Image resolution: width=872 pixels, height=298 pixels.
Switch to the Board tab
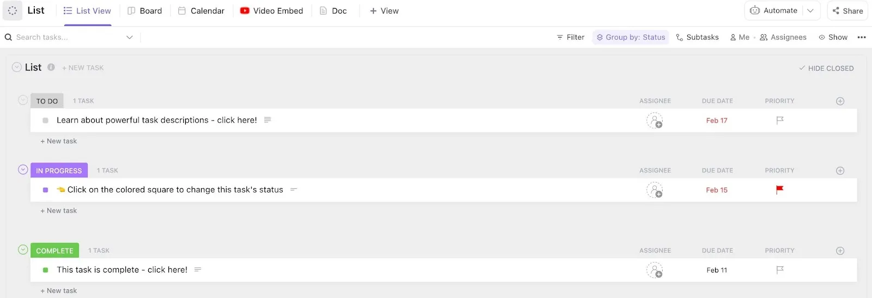pos(144,11)
